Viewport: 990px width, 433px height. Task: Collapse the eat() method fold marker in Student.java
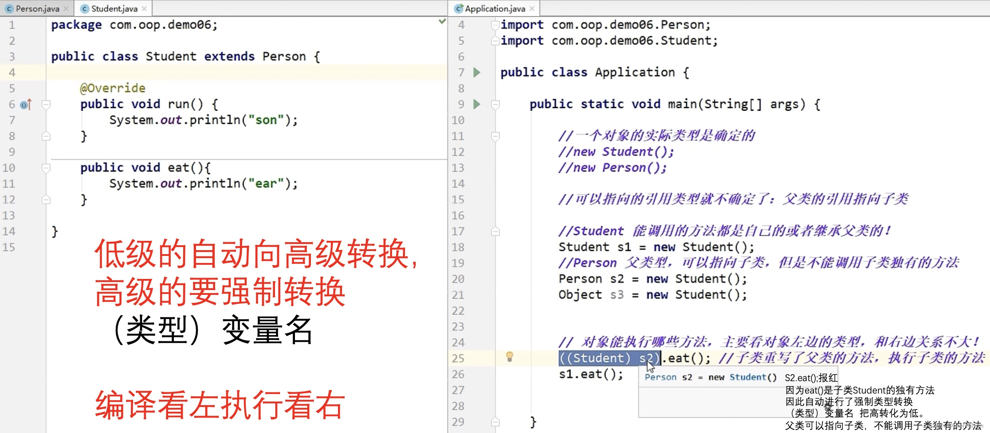tap(46, 167)
